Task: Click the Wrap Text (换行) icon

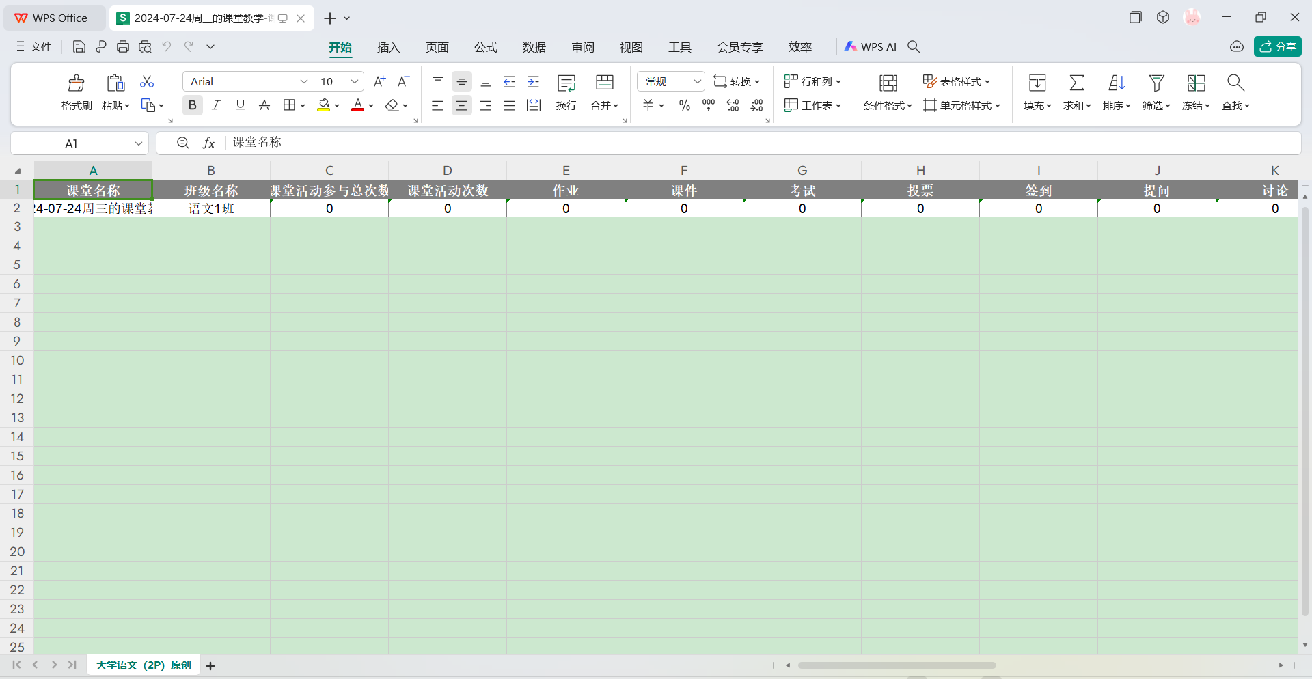Action: pos(566,83)
